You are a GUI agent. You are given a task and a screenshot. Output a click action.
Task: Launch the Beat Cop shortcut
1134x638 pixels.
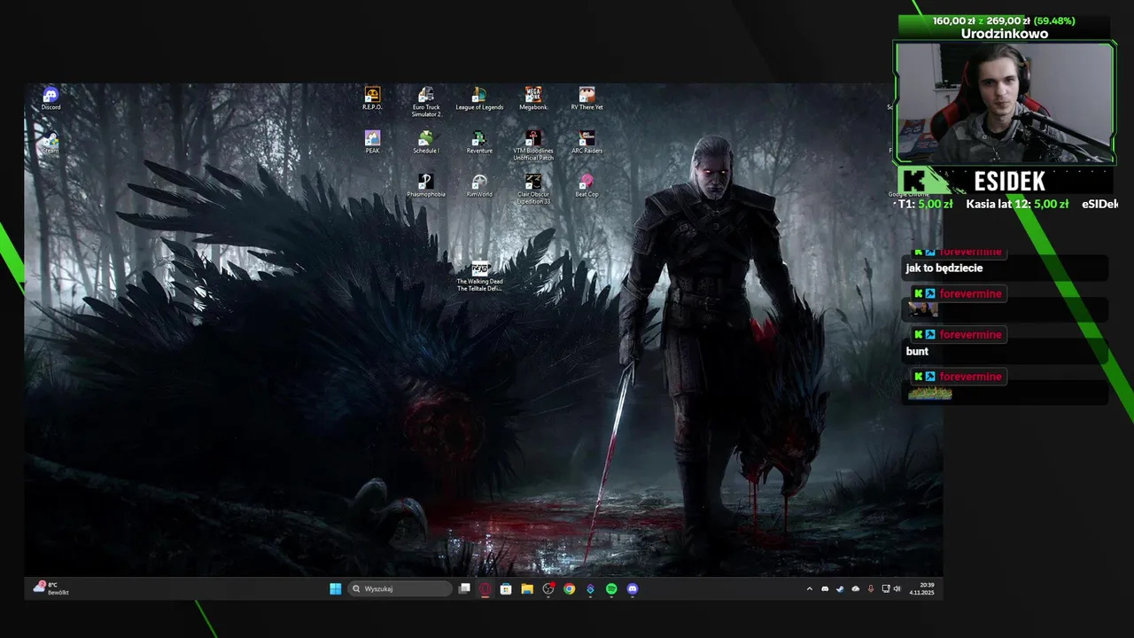586,185
